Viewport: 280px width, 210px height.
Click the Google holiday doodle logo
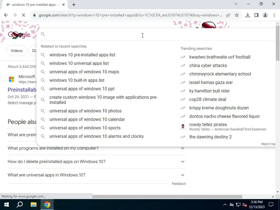19,35
